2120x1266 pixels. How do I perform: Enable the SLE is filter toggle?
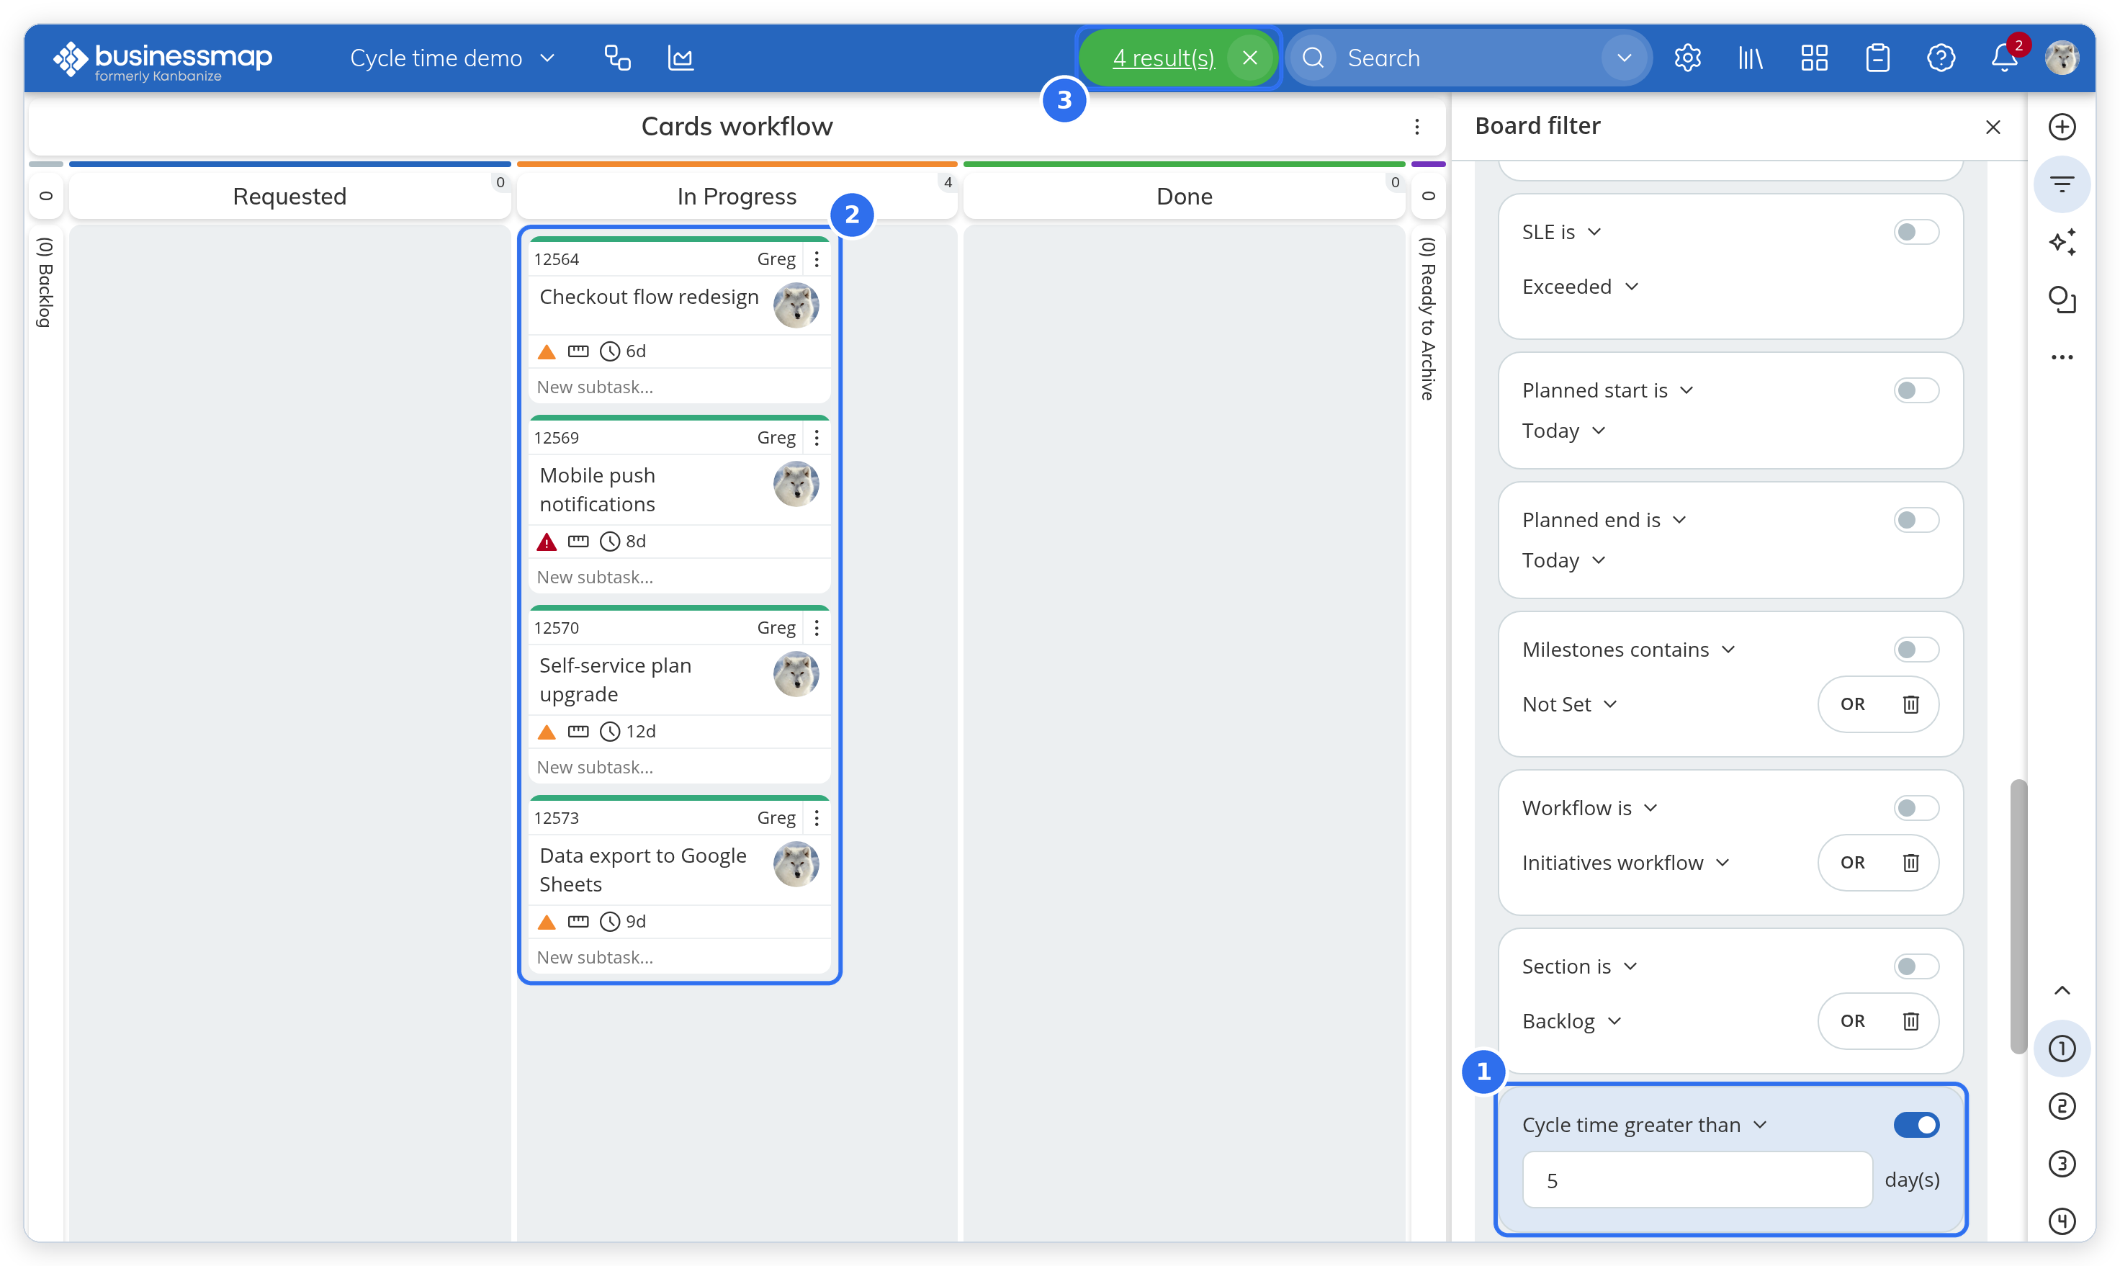[1916, 232]
